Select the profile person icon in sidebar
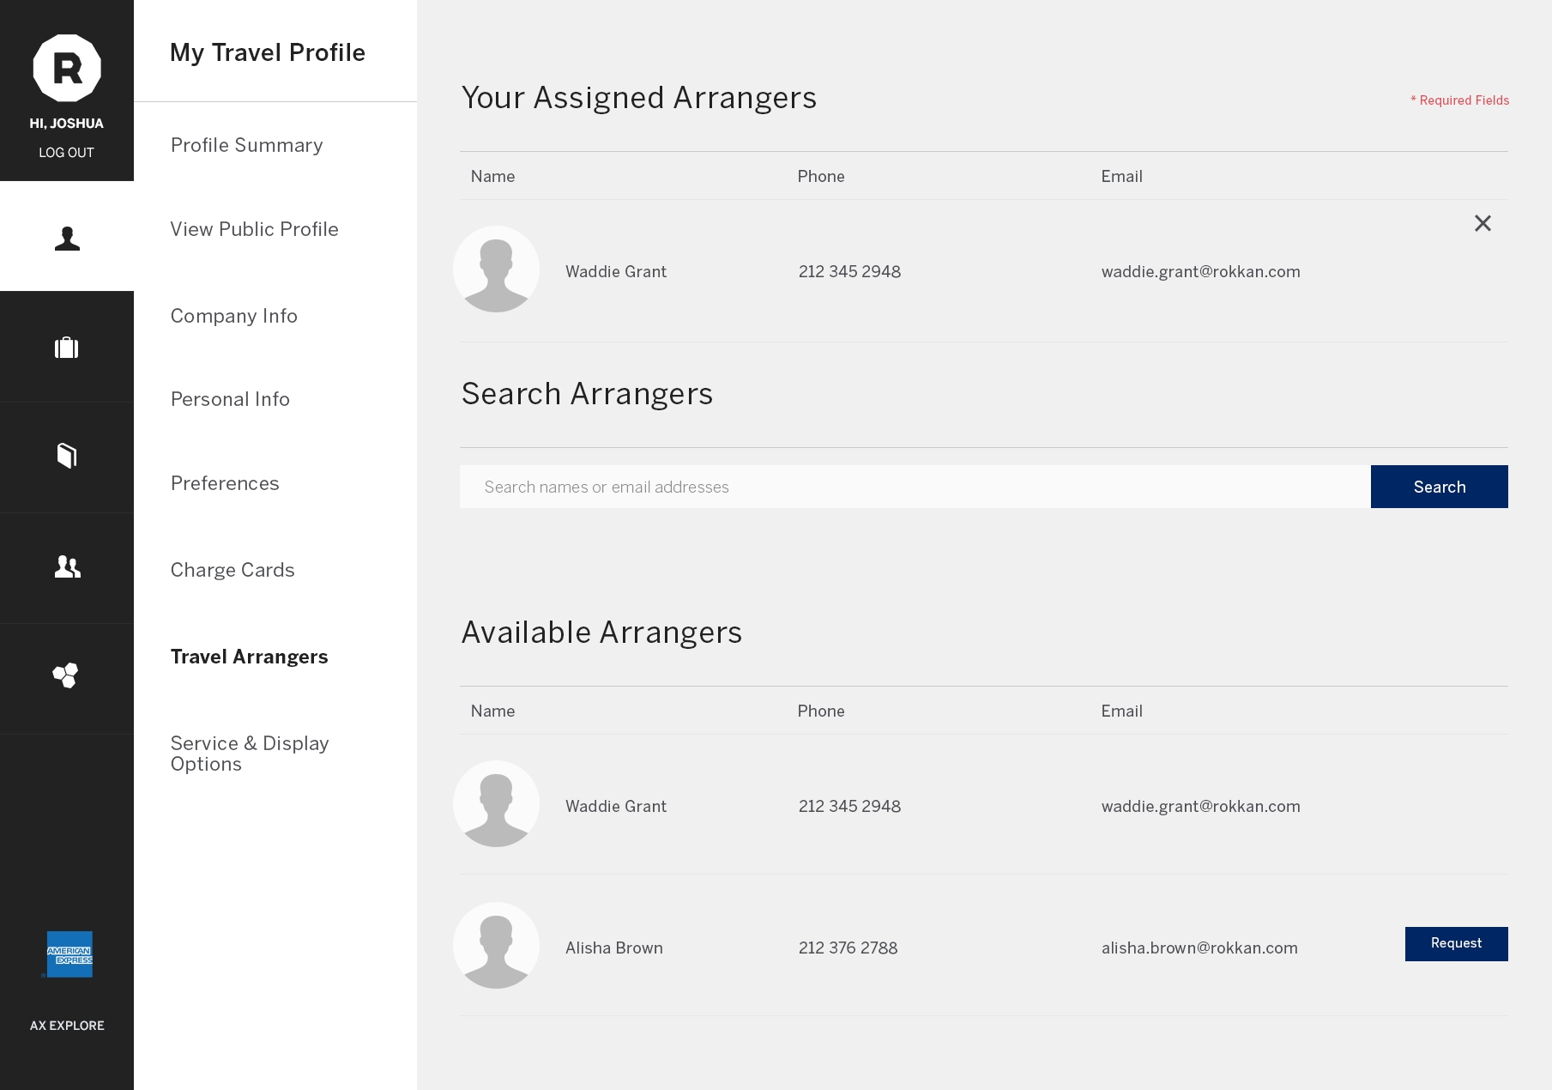1552x1090 pixels. [67, 237]
